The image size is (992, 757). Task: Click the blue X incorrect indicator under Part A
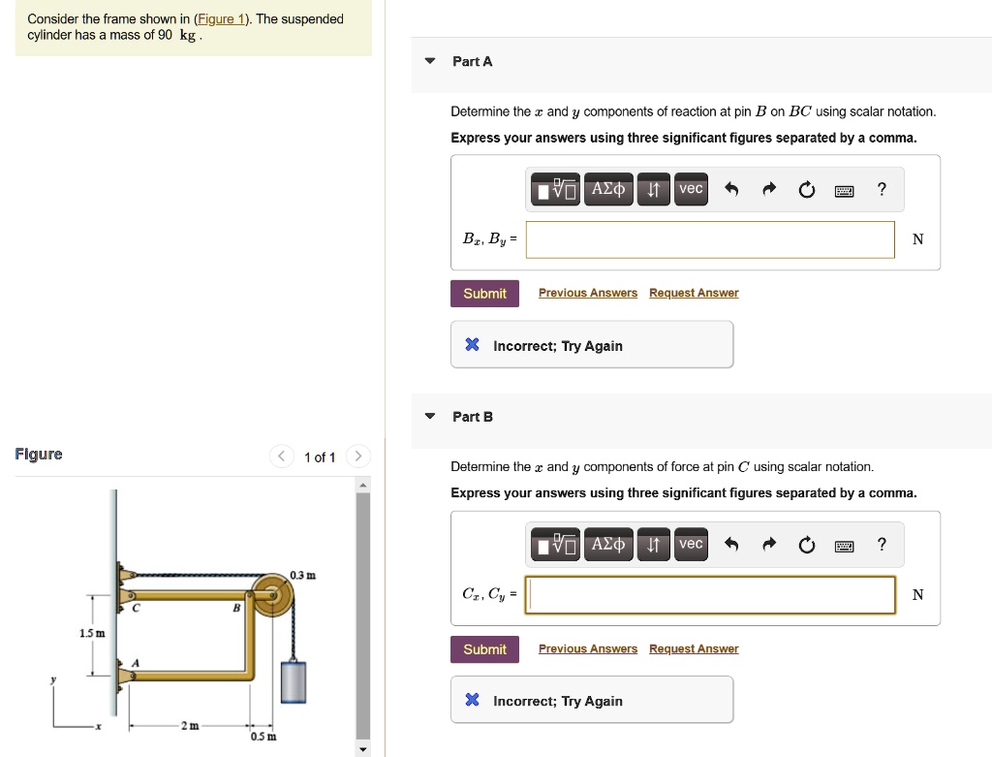[x=472, y=345]
